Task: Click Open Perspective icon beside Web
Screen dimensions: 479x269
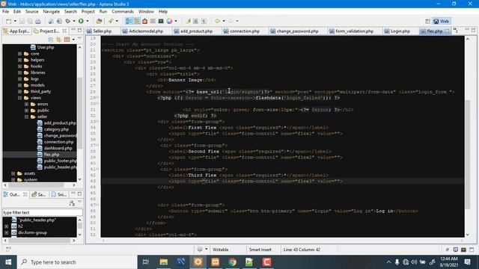Action: click(427, 21)
